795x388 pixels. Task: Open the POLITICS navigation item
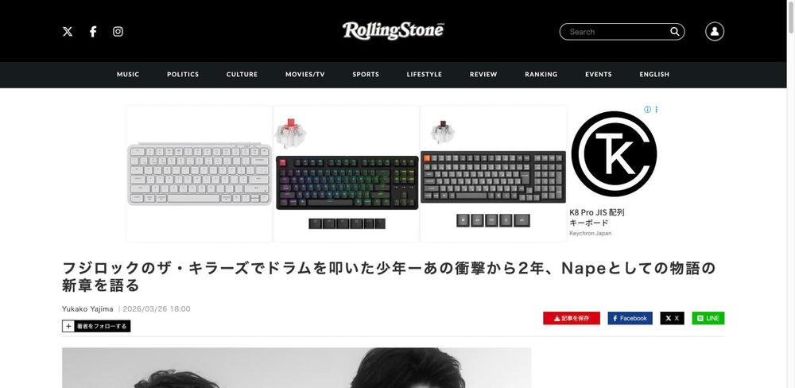pos(183,74)
